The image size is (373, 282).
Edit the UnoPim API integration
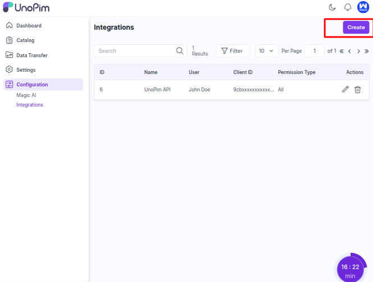coord(346,90)
